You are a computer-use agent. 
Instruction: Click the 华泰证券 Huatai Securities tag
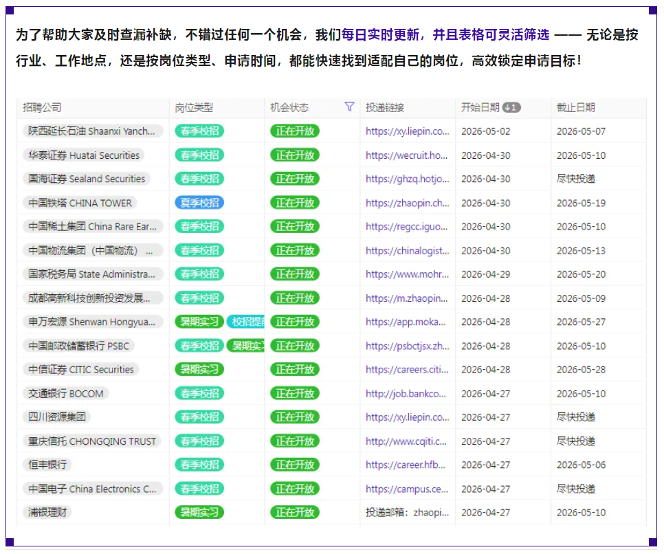click(x=84, y=155)
